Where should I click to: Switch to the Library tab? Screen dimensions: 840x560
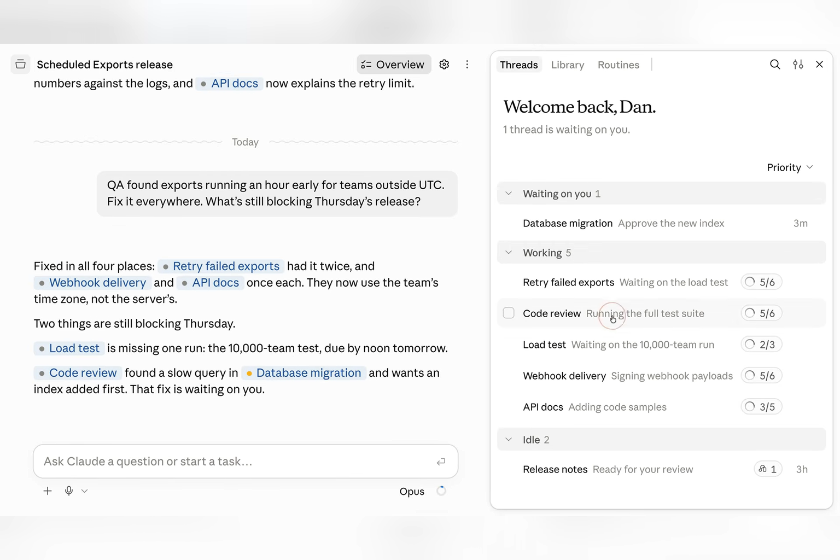568,65
